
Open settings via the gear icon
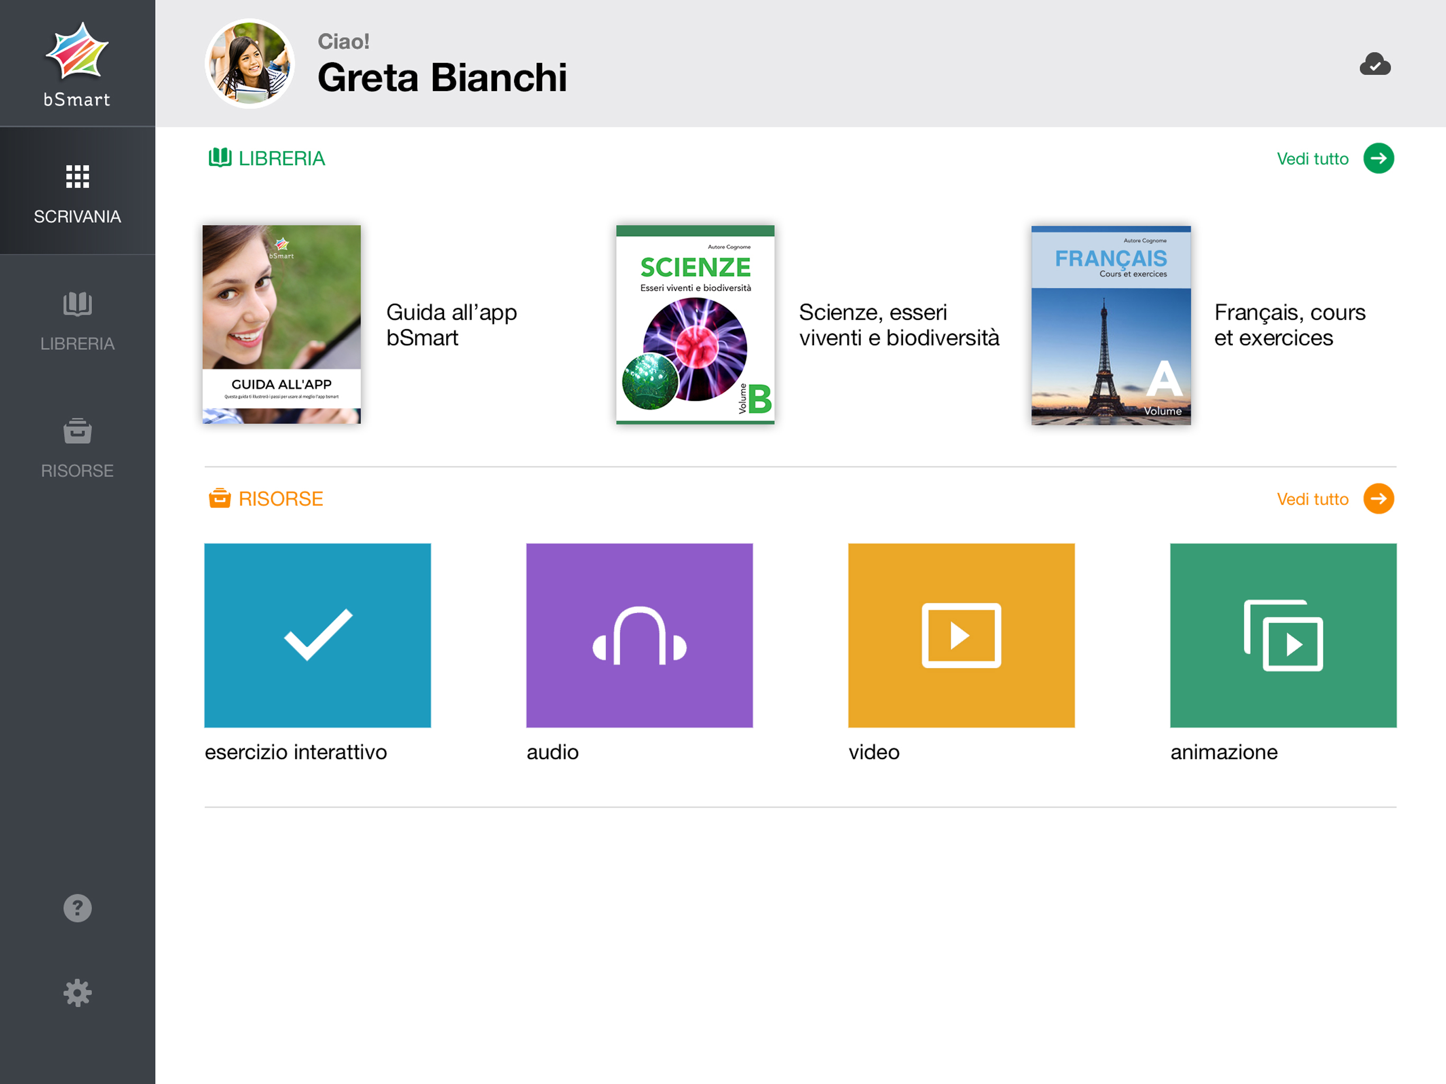click(x=77, y=992)
